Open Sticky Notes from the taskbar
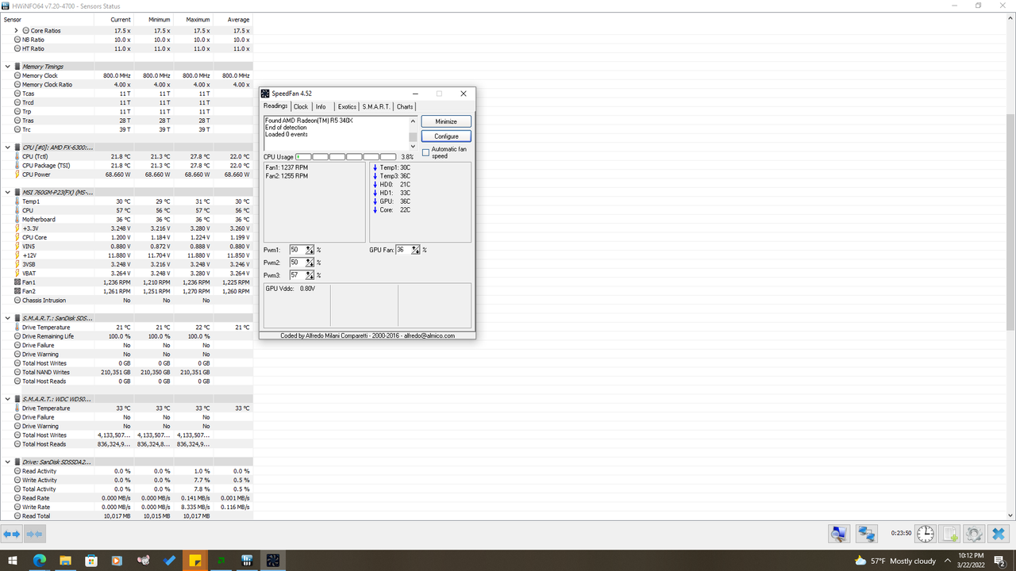This screenshot has width=1016, height=571. [x=194, y=561]
